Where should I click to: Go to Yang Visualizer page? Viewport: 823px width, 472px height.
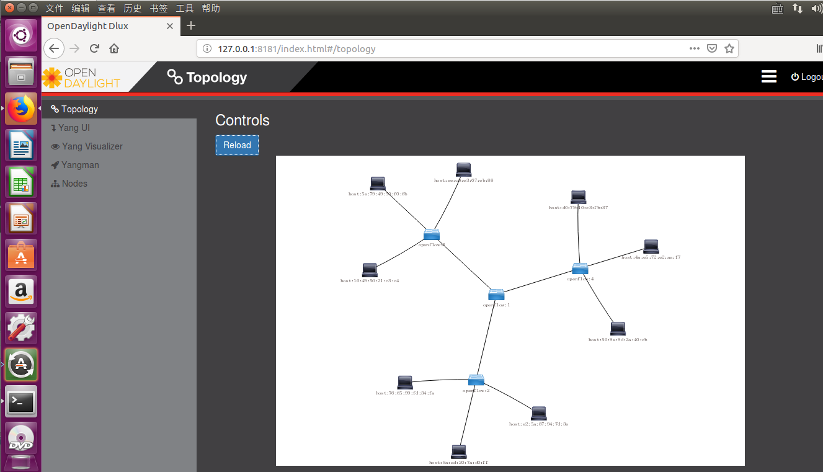(x=92, y=146)
